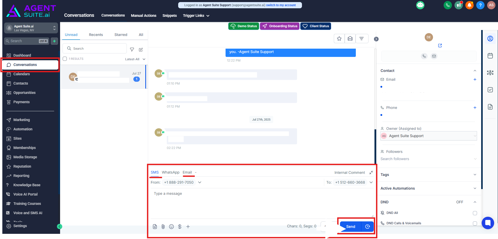The image size is (498, 239).
Task: Open the live chat widget bubble
Action: [488, 223]
